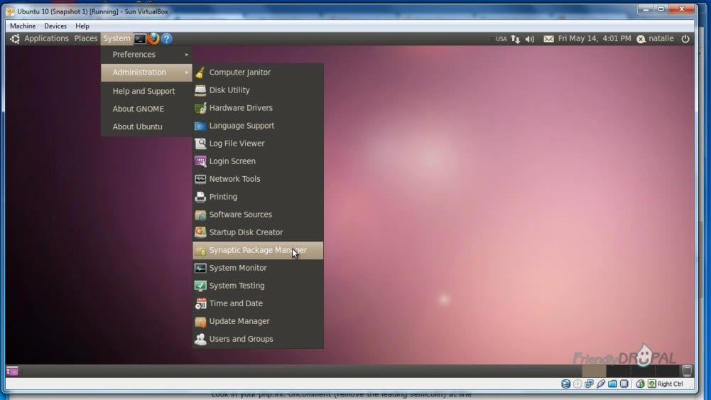Select the first workspace in switcher

(594, 371)
